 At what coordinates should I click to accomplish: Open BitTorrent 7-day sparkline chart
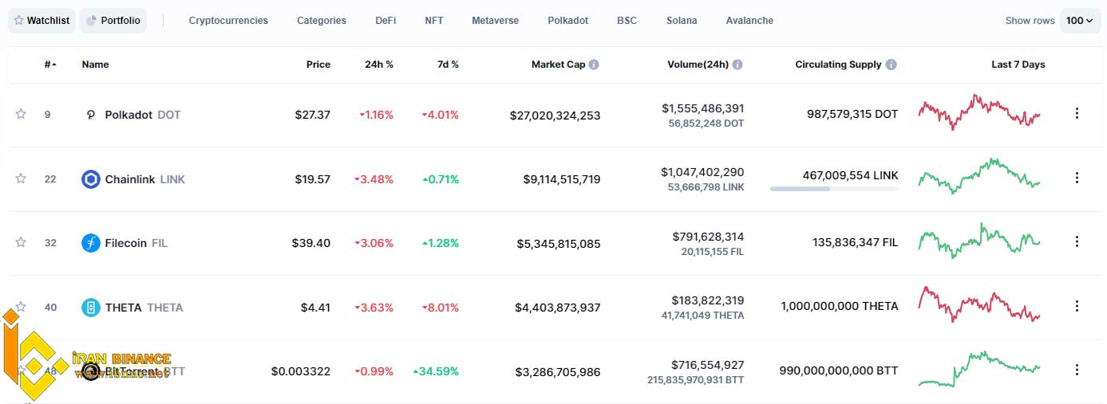(979, 369)
